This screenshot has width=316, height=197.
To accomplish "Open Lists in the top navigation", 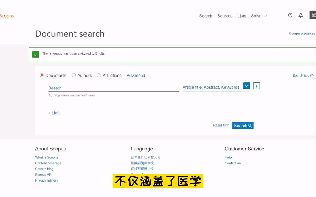I will pos(242,16).
